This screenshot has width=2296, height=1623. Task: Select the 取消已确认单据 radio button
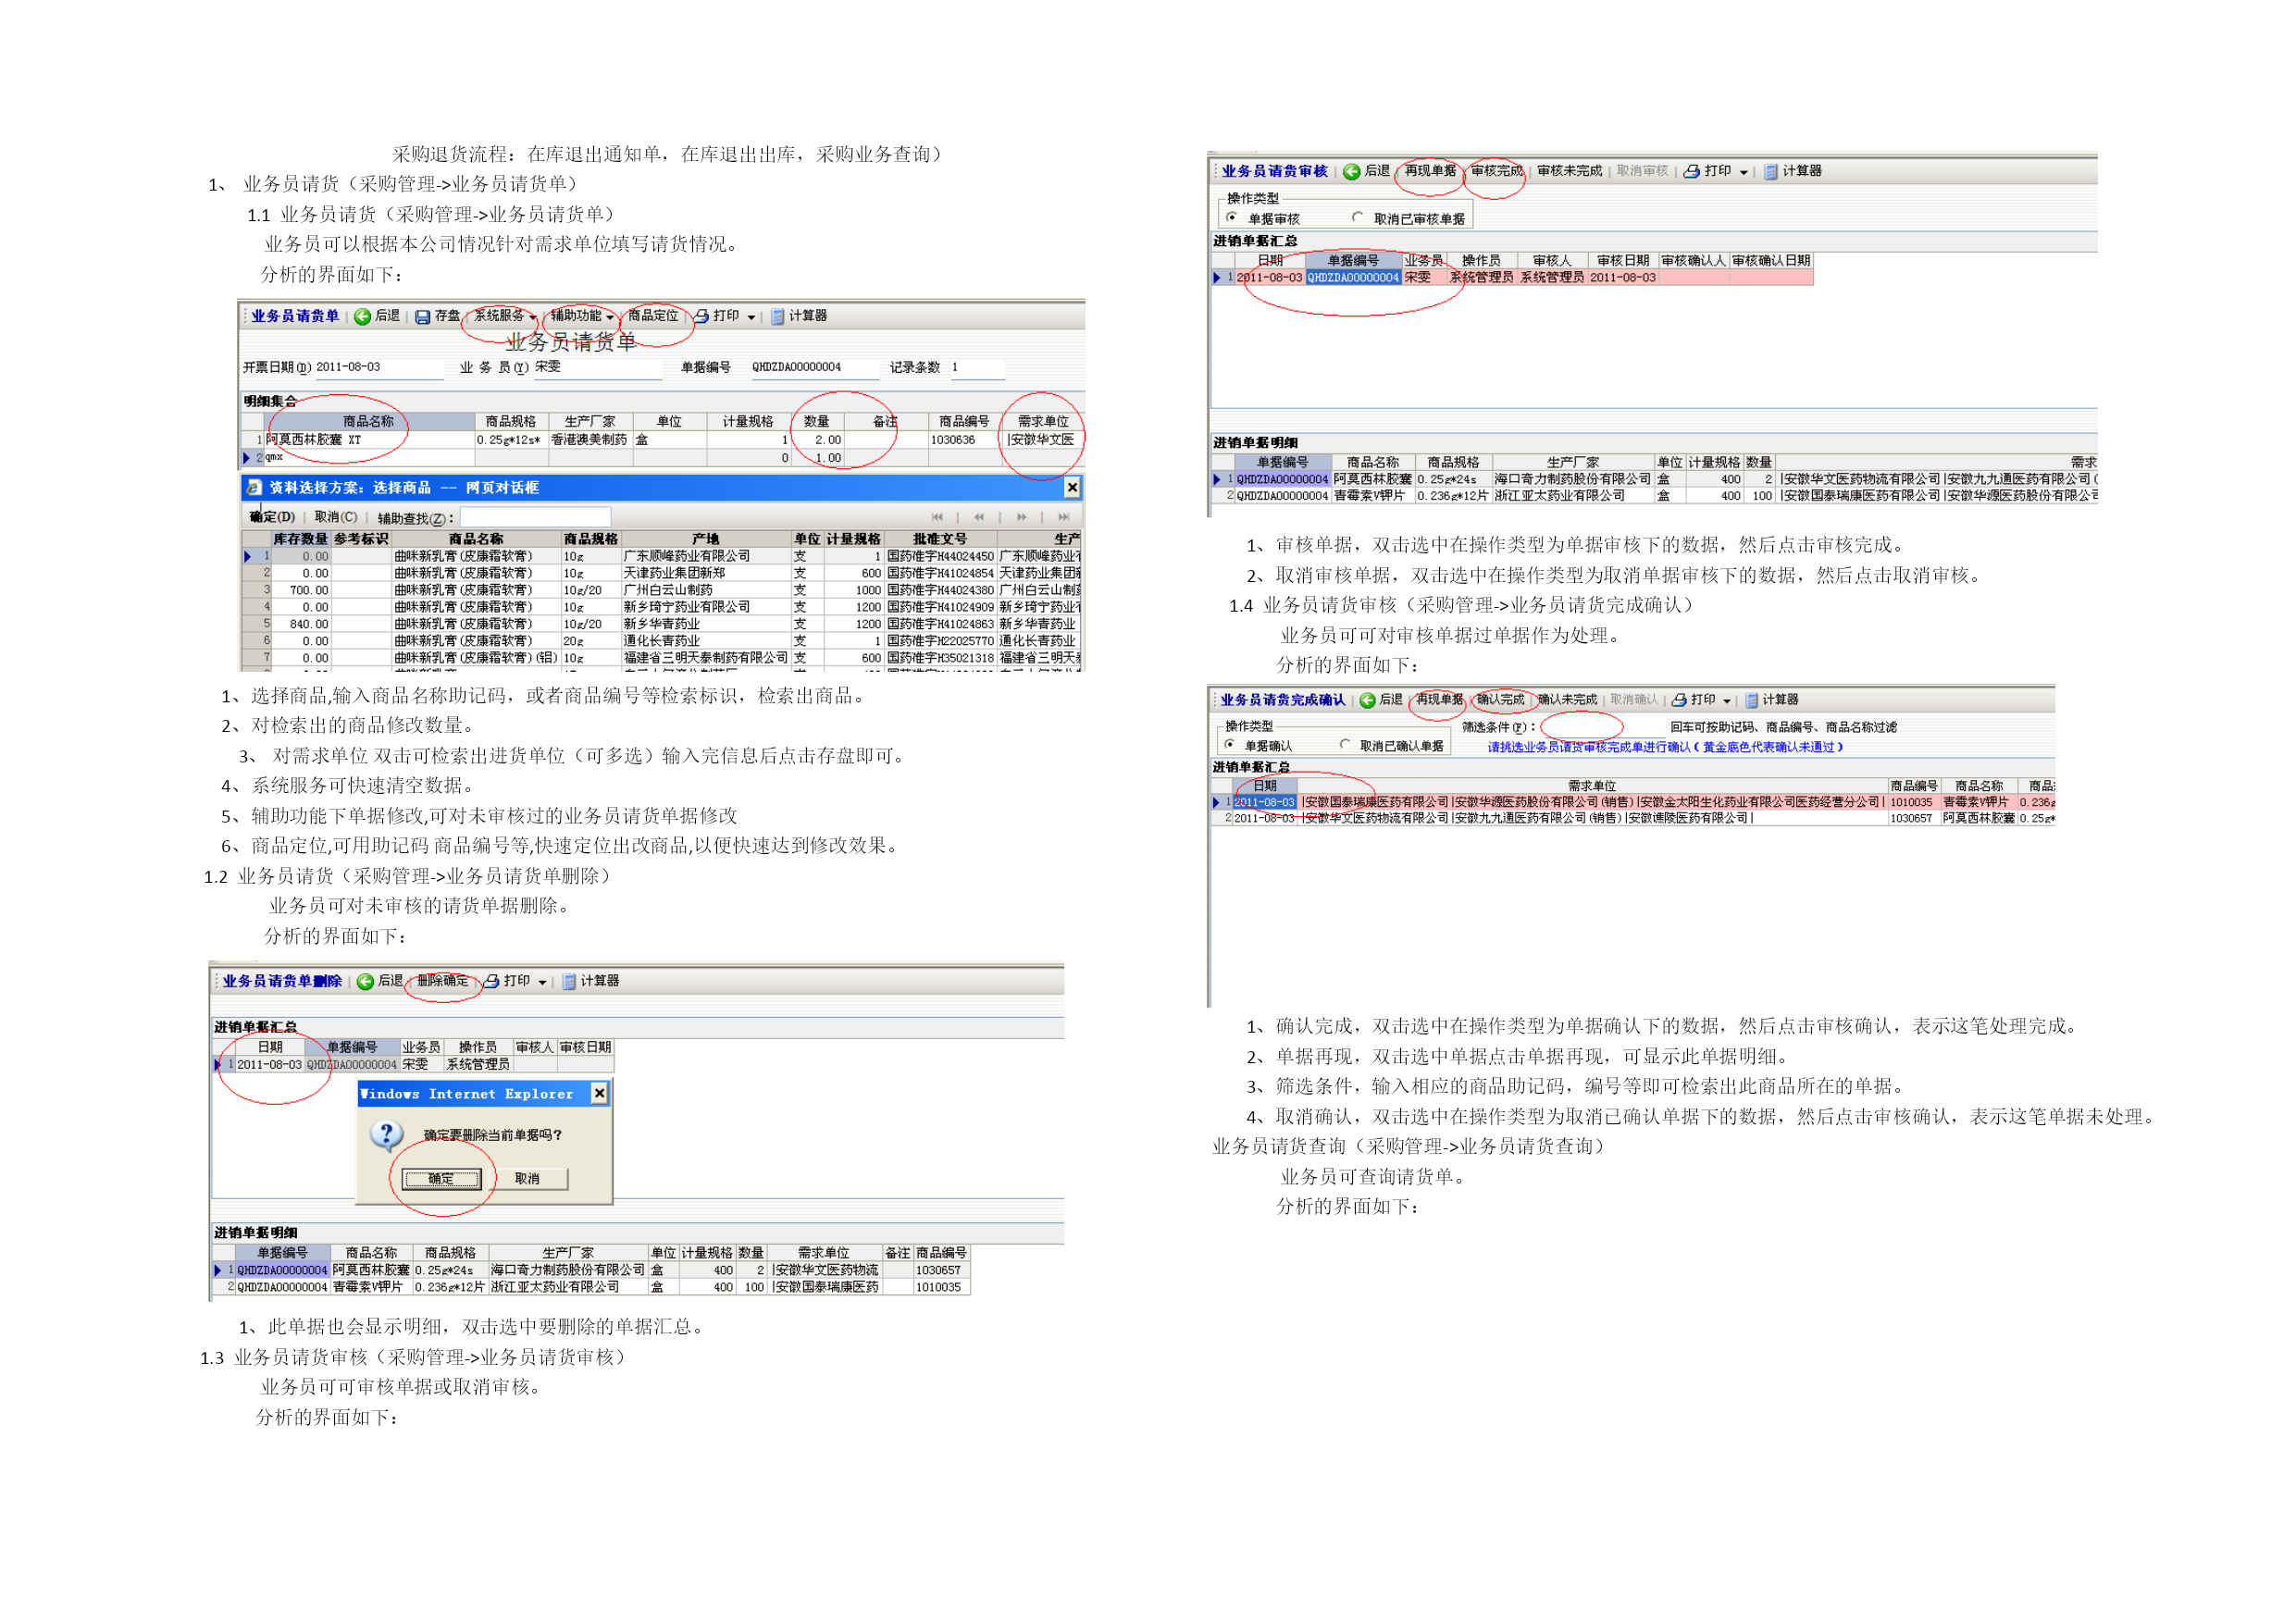coord(1345,745)
